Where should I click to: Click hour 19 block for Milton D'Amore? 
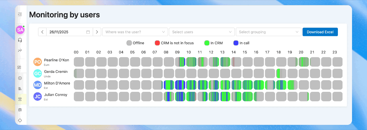pyautogui.click(x=292, y=85)
